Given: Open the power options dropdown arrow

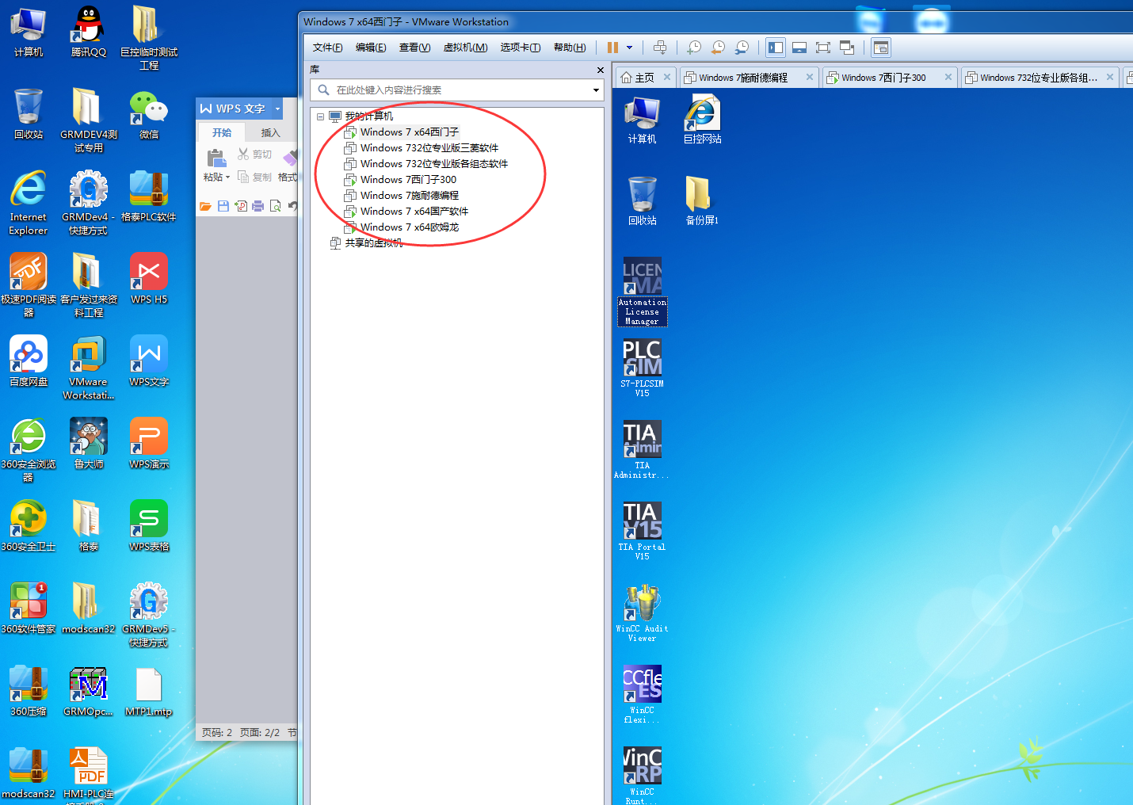Looking at the screenshot, I should coord(629,48).
